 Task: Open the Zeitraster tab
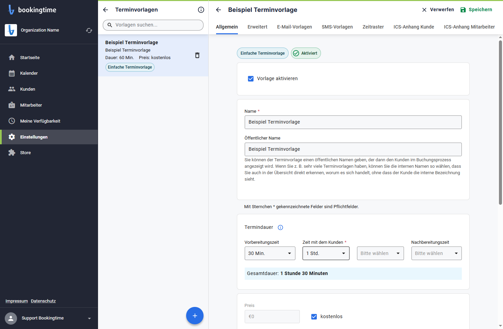(x=373, y=27)
